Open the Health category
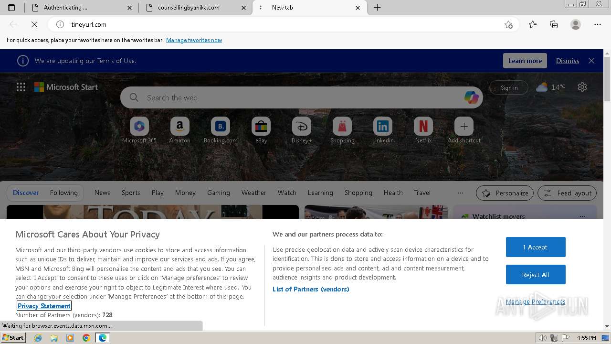611x344 pixels. point(393,193)
